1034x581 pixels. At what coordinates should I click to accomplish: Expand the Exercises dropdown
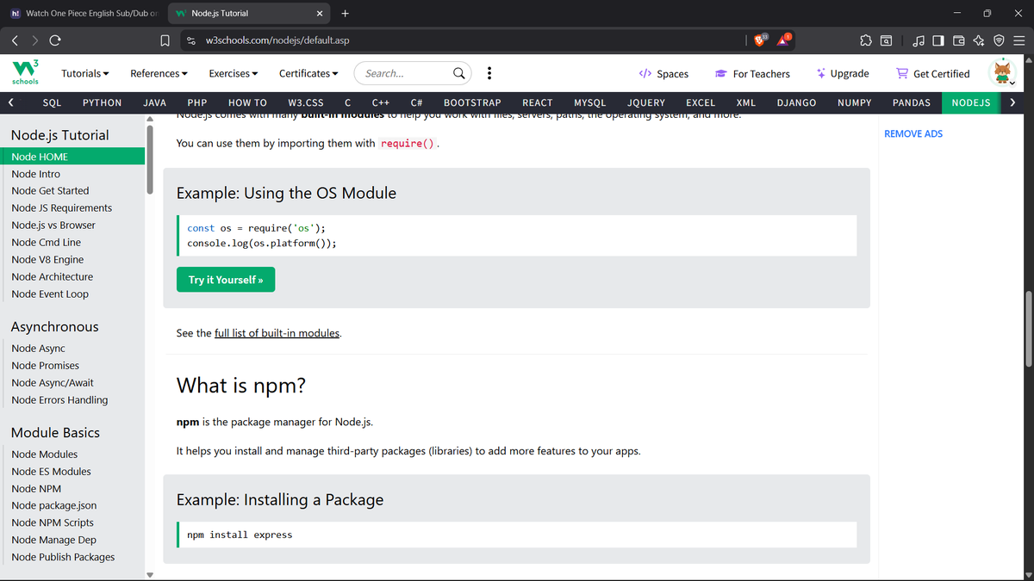tap(234, 73)
